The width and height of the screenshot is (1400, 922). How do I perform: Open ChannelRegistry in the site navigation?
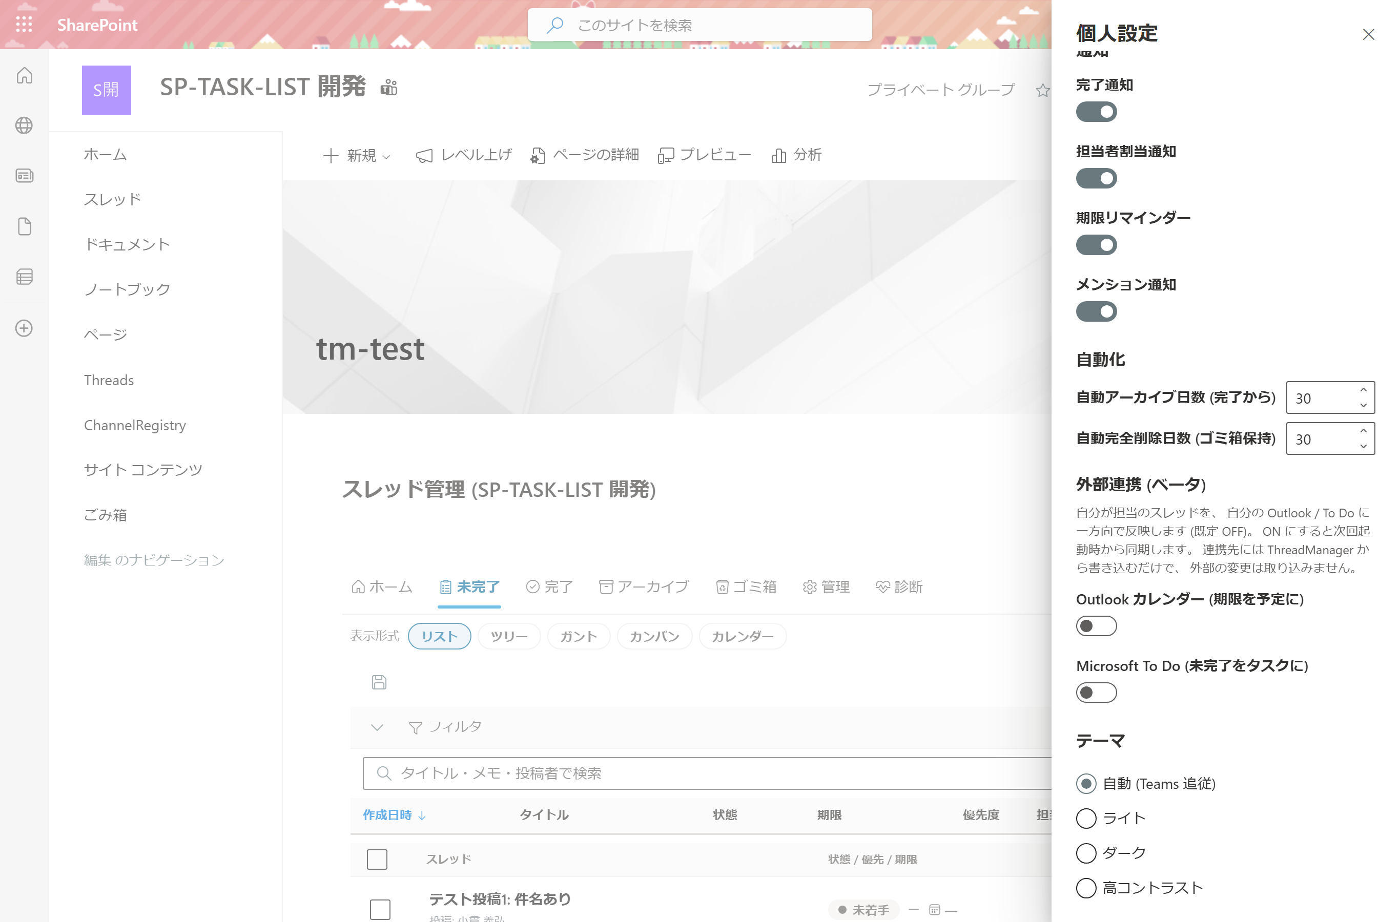pyautogui.click(x=135, y=425)
